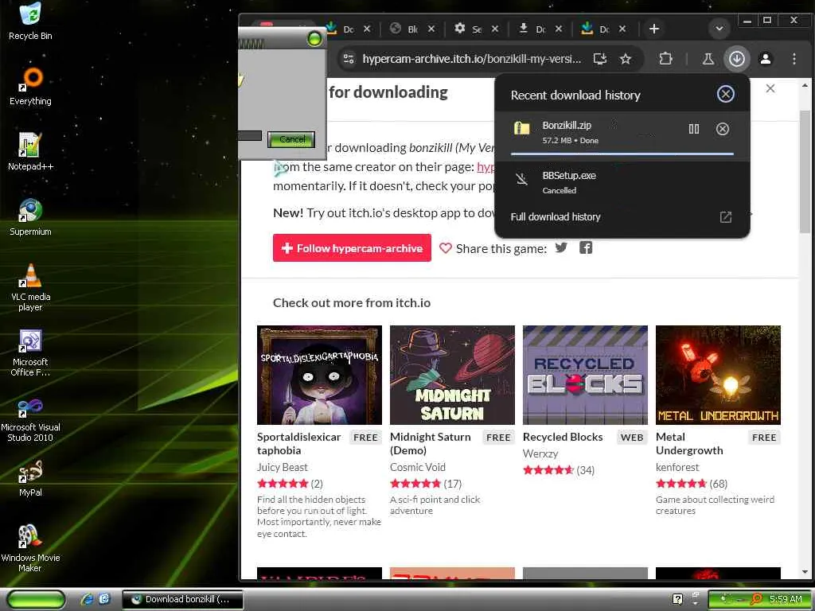
Task: Pause the Bonzikill.zip download
Action: pos(694,129)
